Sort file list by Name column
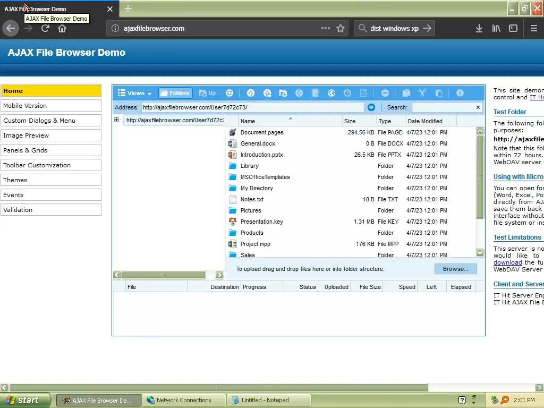Screen dimensions: 544x408 290,121
